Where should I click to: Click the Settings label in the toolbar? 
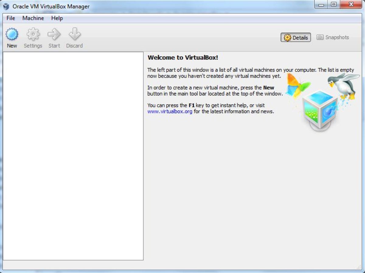(x=33, y=46)
